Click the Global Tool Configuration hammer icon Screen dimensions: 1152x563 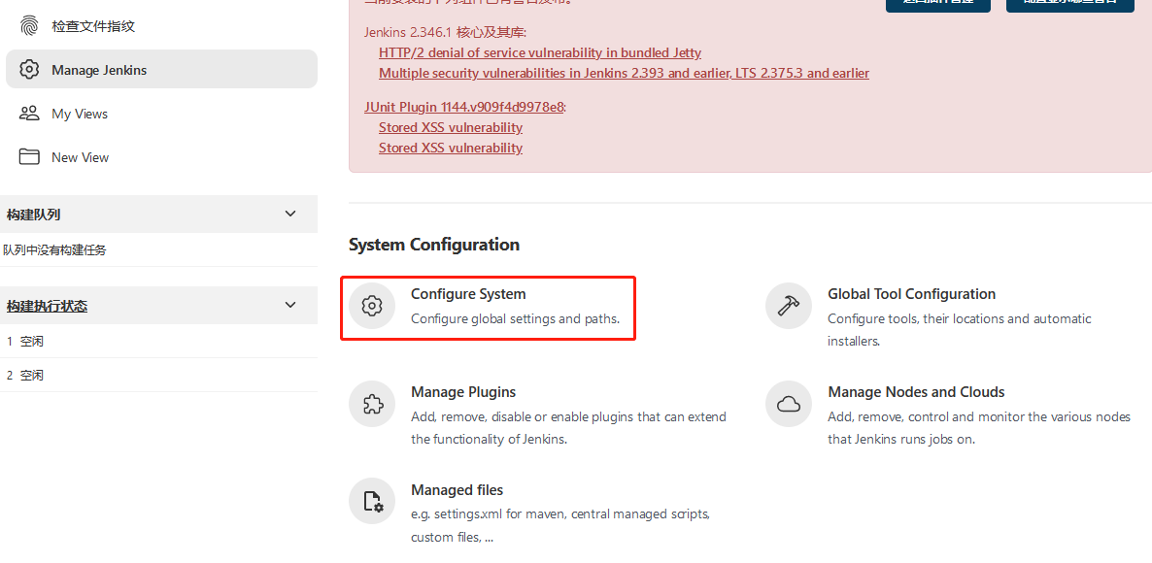pyautogui.click(x=789, y=306)
